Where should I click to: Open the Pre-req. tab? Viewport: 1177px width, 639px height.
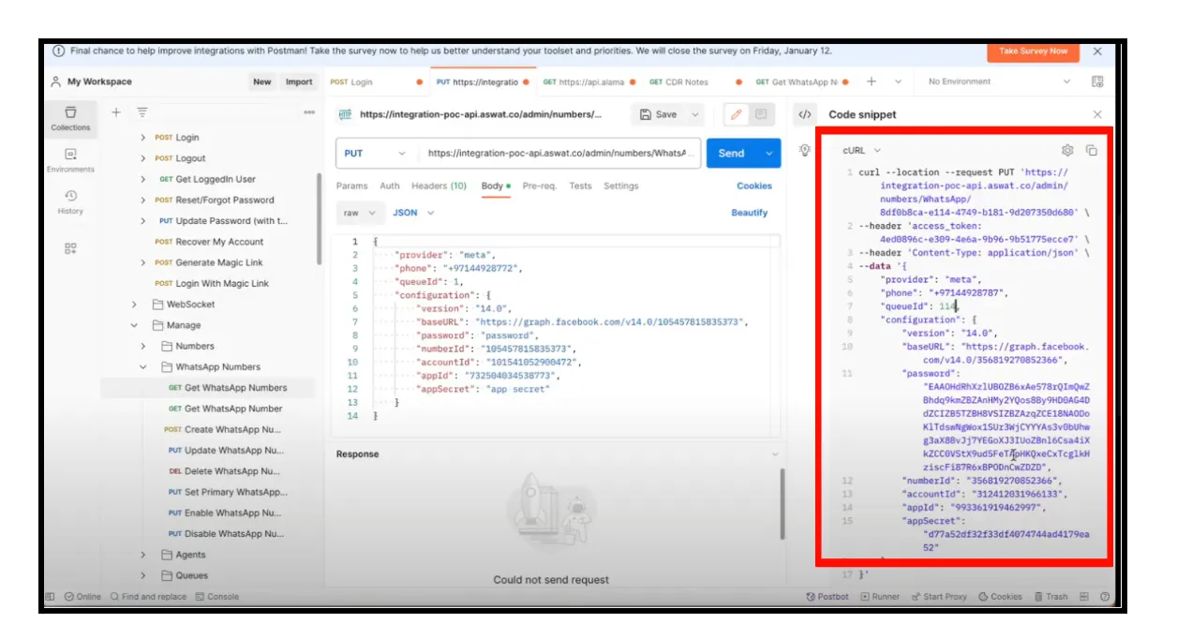point(540,186)
